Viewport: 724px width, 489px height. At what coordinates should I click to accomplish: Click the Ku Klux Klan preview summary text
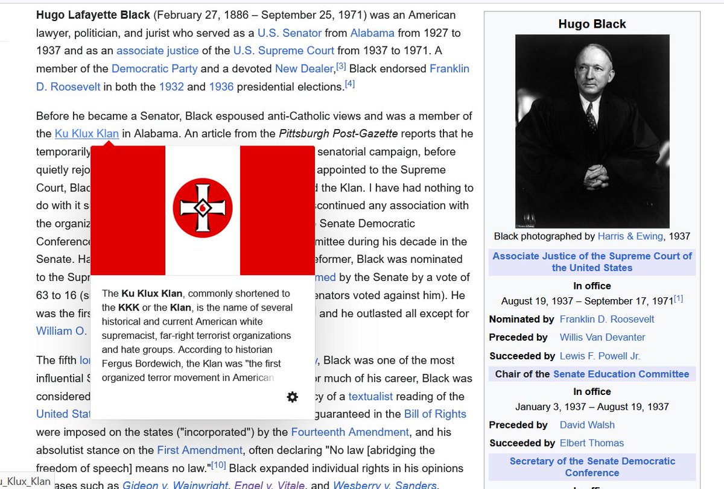pos(197,336)
